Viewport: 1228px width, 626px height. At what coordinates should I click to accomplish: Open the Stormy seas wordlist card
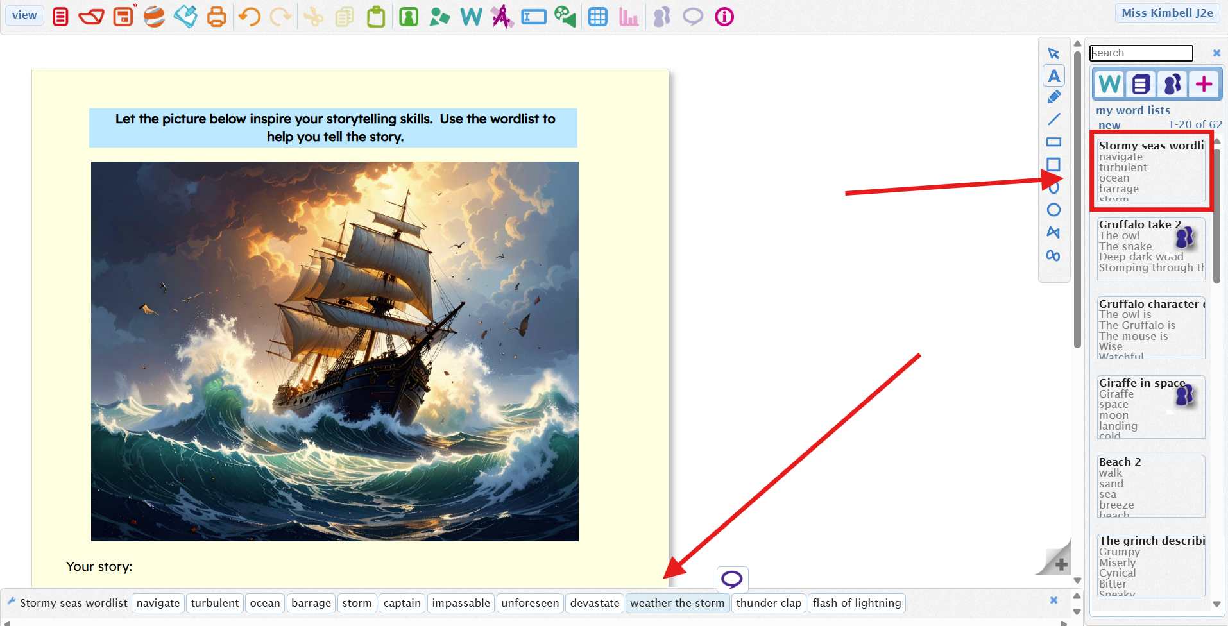pyautogui.click(x=1151, y=171)
